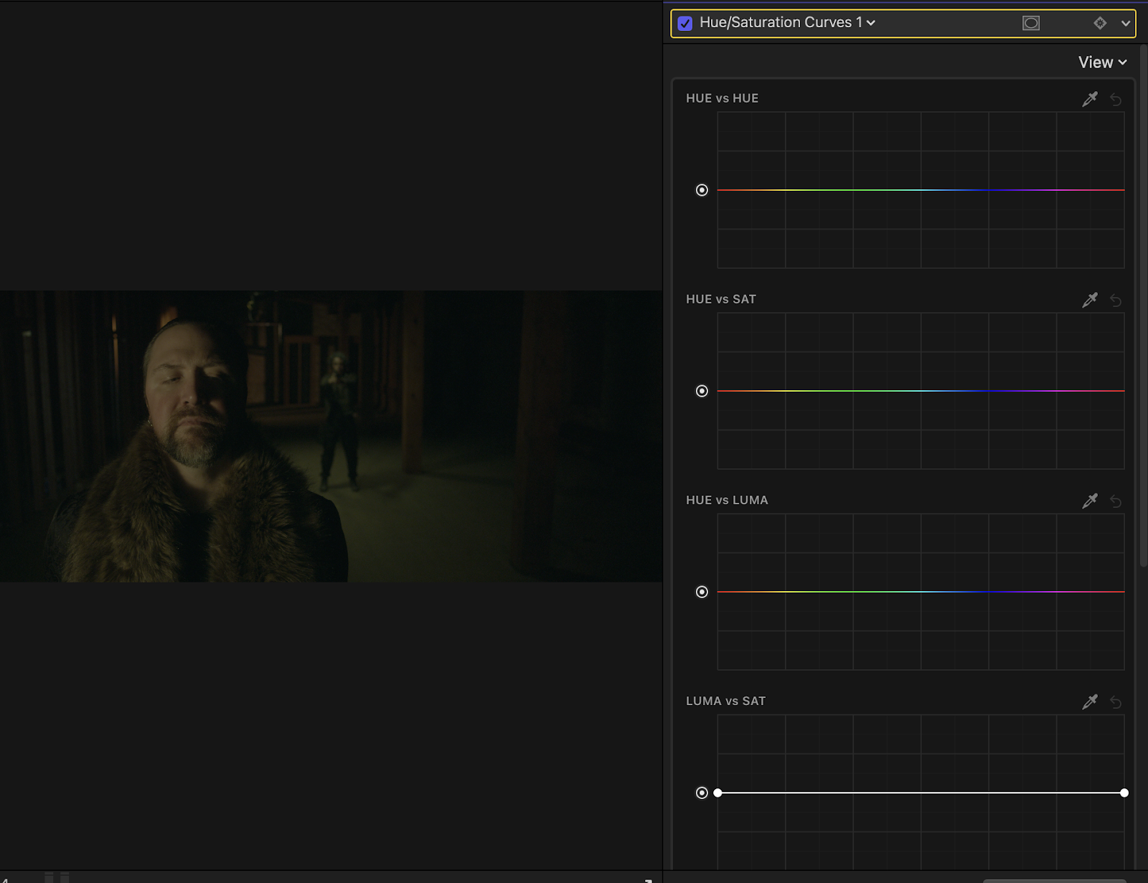1148x883 pixels.
Task: Add a keyframe with the diamond icon
Action: coord(1100,23)
